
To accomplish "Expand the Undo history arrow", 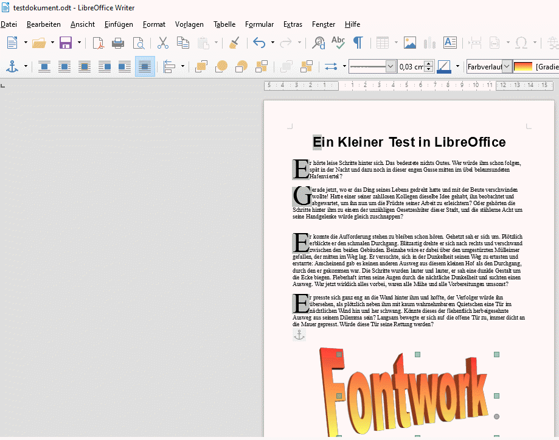I will click(x=273, y=43).
